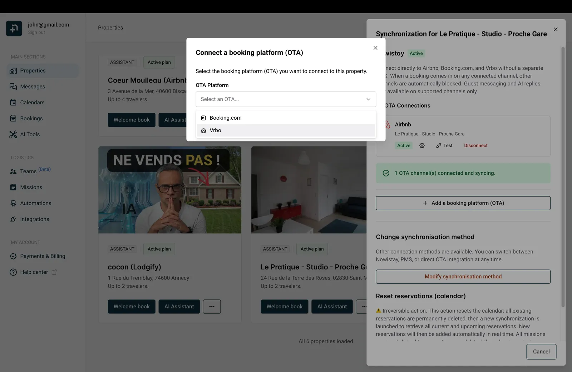Disconnect the Airbnb OTA connection

coord(475,145)
